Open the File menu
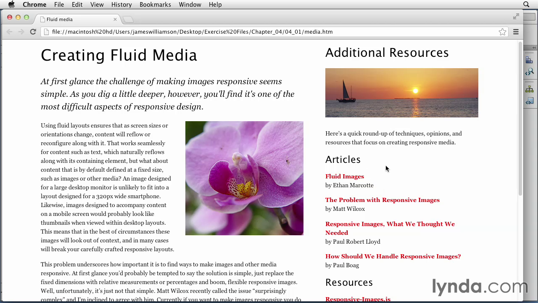Screen dimensions: 538x303 pyautogui.click(x=59, y=5)
